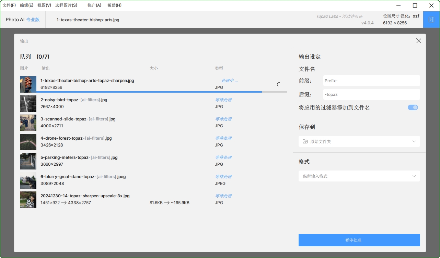This screenshot has width=440, height=258.
Task: Toggle the side panel icon at top right
Action: click(431, 20)
